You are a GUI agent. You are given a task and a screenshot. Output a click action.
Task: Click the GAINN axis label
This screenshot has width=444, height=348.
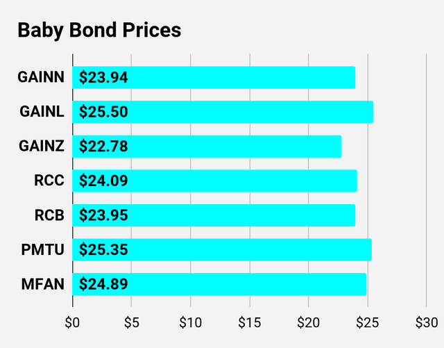(41, 77)
